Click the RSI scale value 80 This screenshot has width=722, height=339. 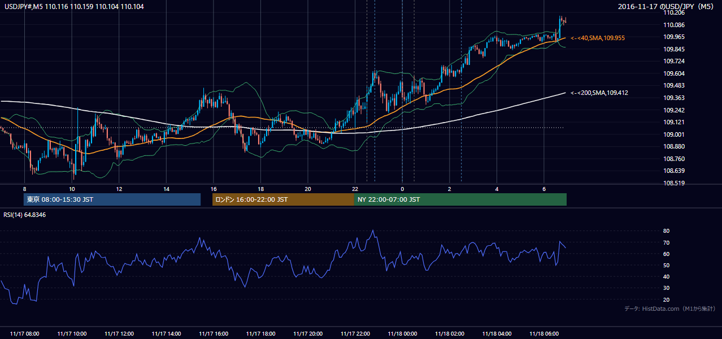pos(666,231)
